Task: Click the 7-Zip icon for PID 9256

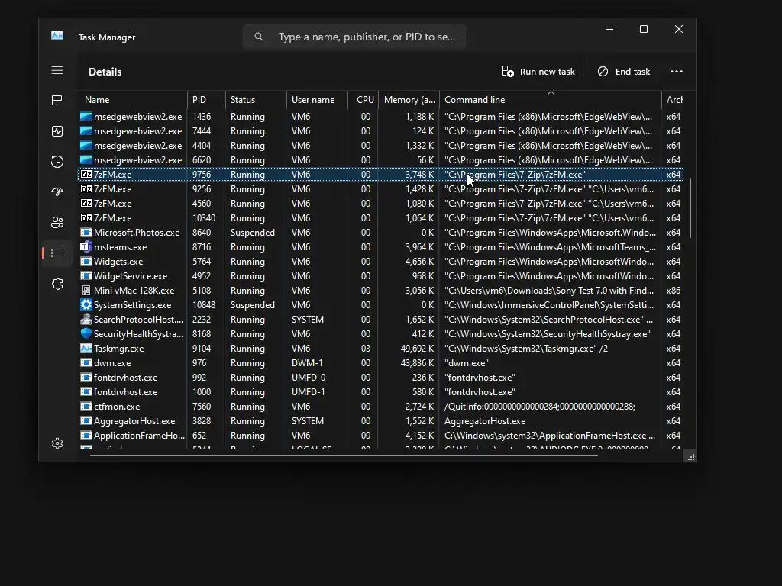Action: pos(86,189)
